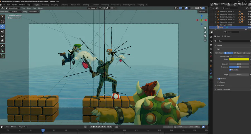Select the Add Cube tool
The height and width of the screenshot is (134, 251).
point(3,56)
